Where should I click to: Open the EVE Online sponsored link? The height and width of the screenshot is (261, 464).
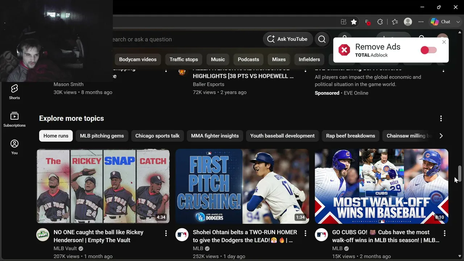pos(356,93)
